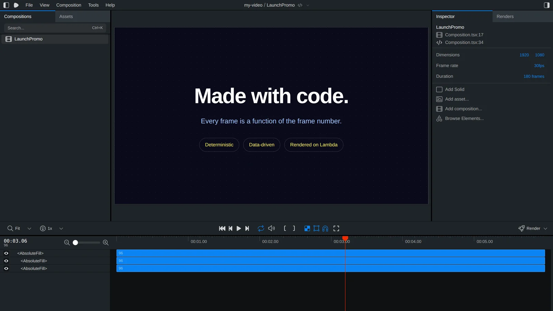Open the File menu
This screenshot has width=553, height=311.
point(29,5)
